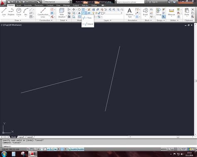
Task: Click the Hide Situation tool
Action: [x=62, y=13]
